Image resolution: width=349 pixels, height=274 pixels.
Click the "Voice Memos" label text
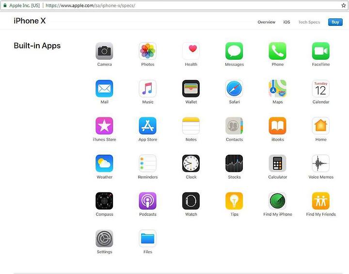321,177
